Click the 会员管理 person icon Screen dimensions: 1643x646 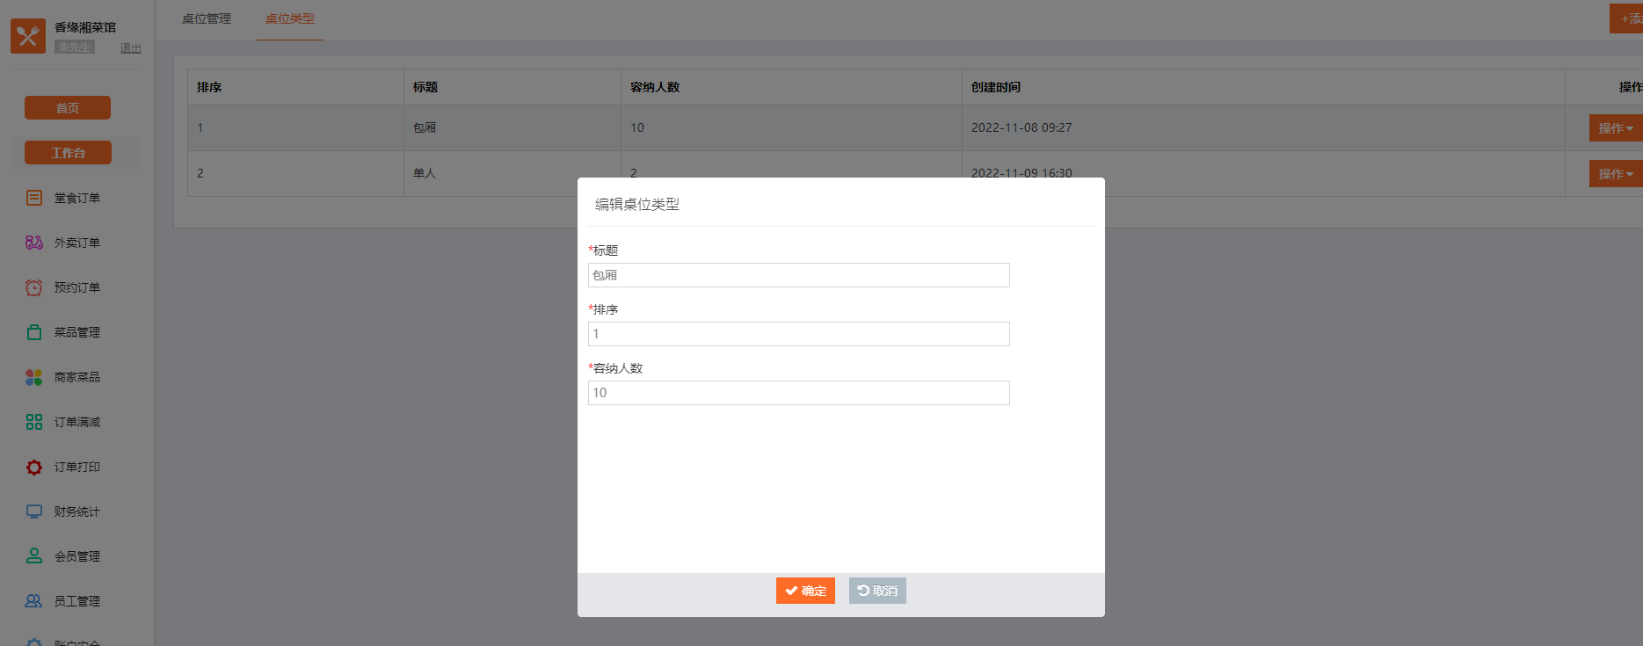pyautogui.click(x=34, y=556)
